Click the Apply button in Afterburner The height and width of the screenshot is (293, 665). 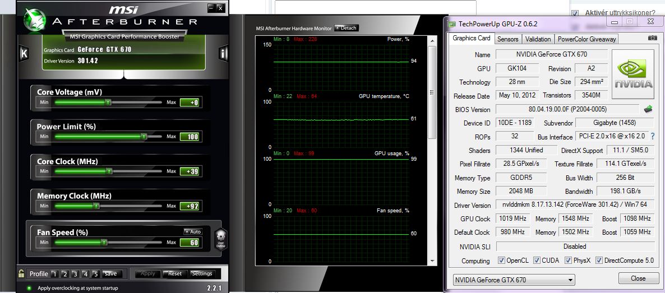coord(147,273)
